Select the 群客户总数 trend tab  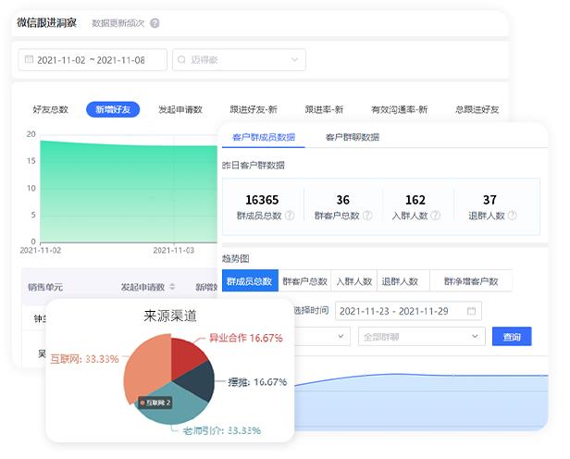click(304, 281)
